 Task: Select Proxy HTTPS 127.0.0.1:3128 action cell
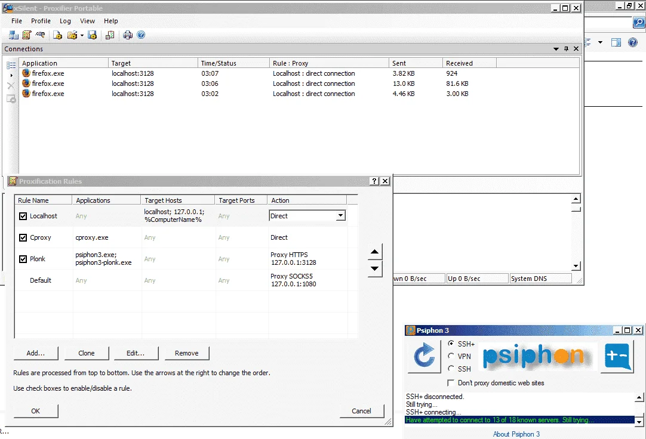pyautogui.click(x=307, y=259)
